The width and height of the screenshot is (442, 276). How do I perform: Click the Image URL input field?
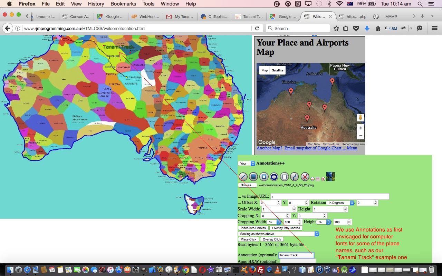tap(330, 196)
